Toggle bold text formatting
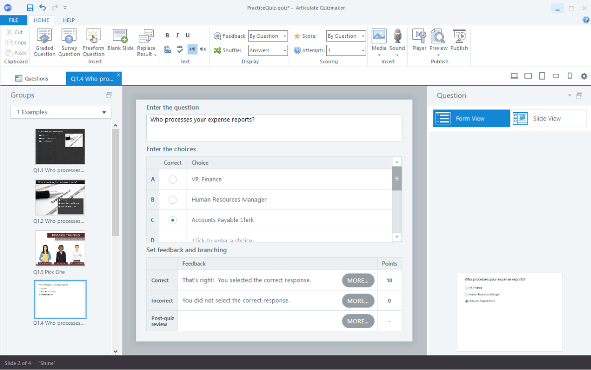This screenshot has width=591, height=370. (167, 35)
